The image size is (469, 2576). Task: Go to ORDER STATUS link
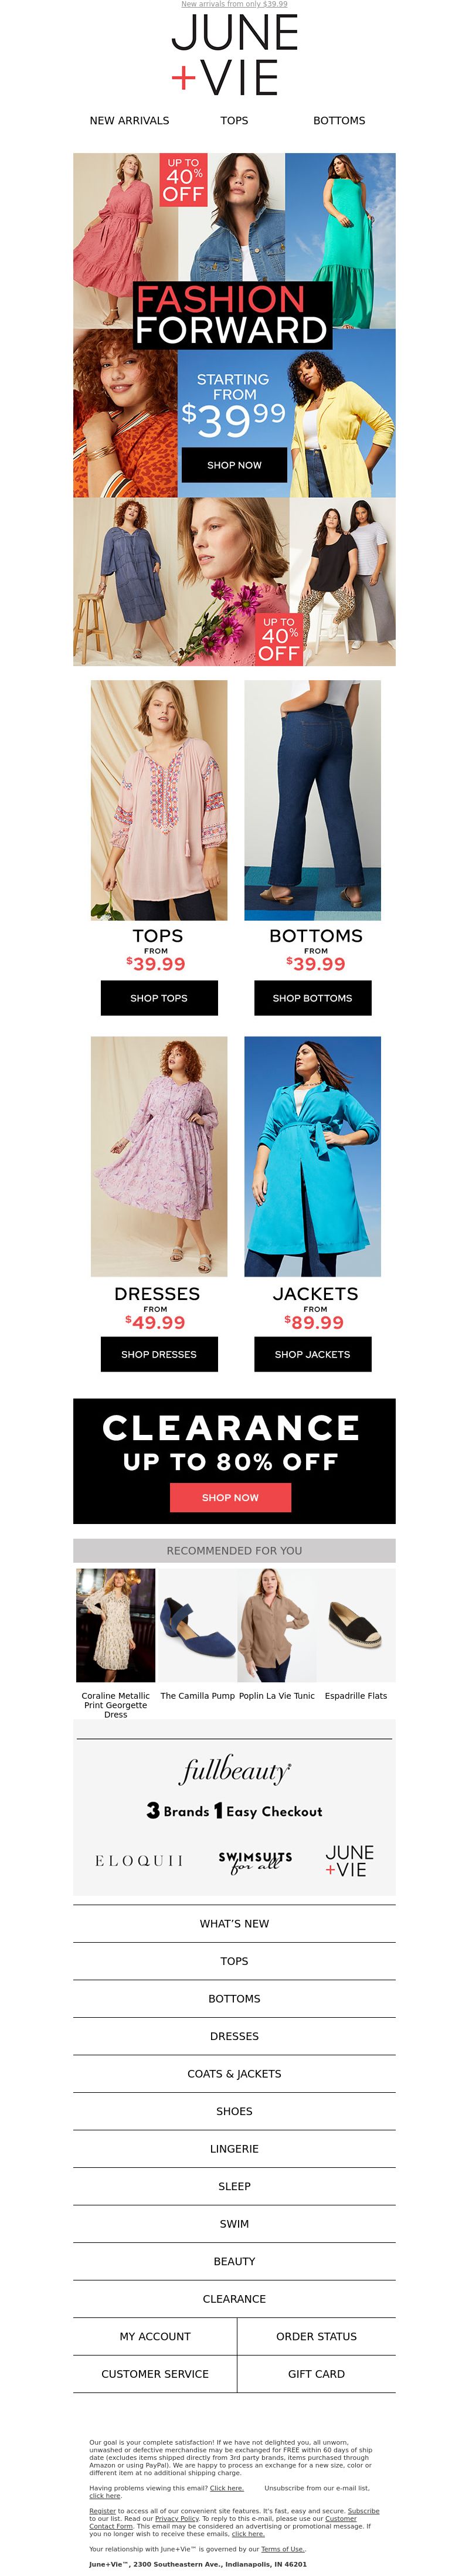click(x=316, y=2336)
